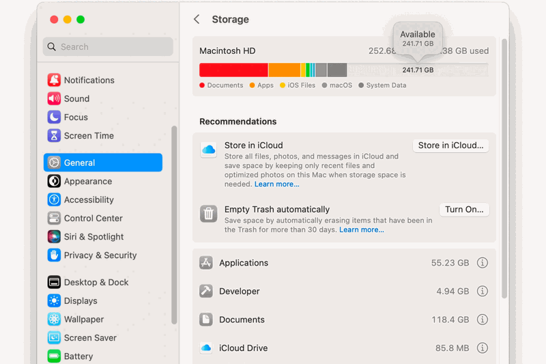
Task: Open Appearance settings label
Action: point(88,181)
